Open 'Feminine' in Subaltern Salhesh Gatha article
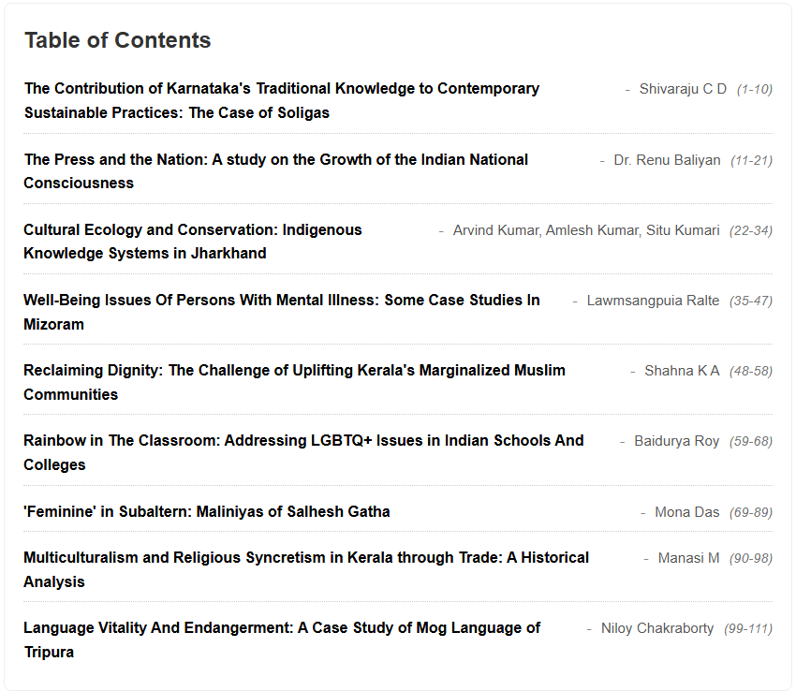The image size is (796, 691). (x=207, y=511)
